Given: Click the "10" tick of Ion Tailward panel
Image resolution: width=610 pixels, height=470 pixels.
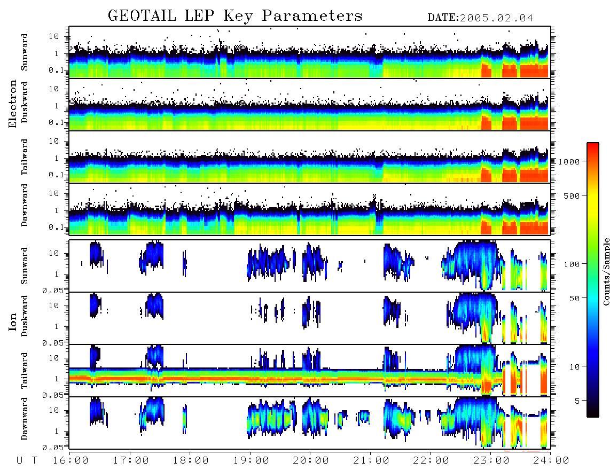Looking at the screenshot, I should pyautogui.click(x=54, y=358).
